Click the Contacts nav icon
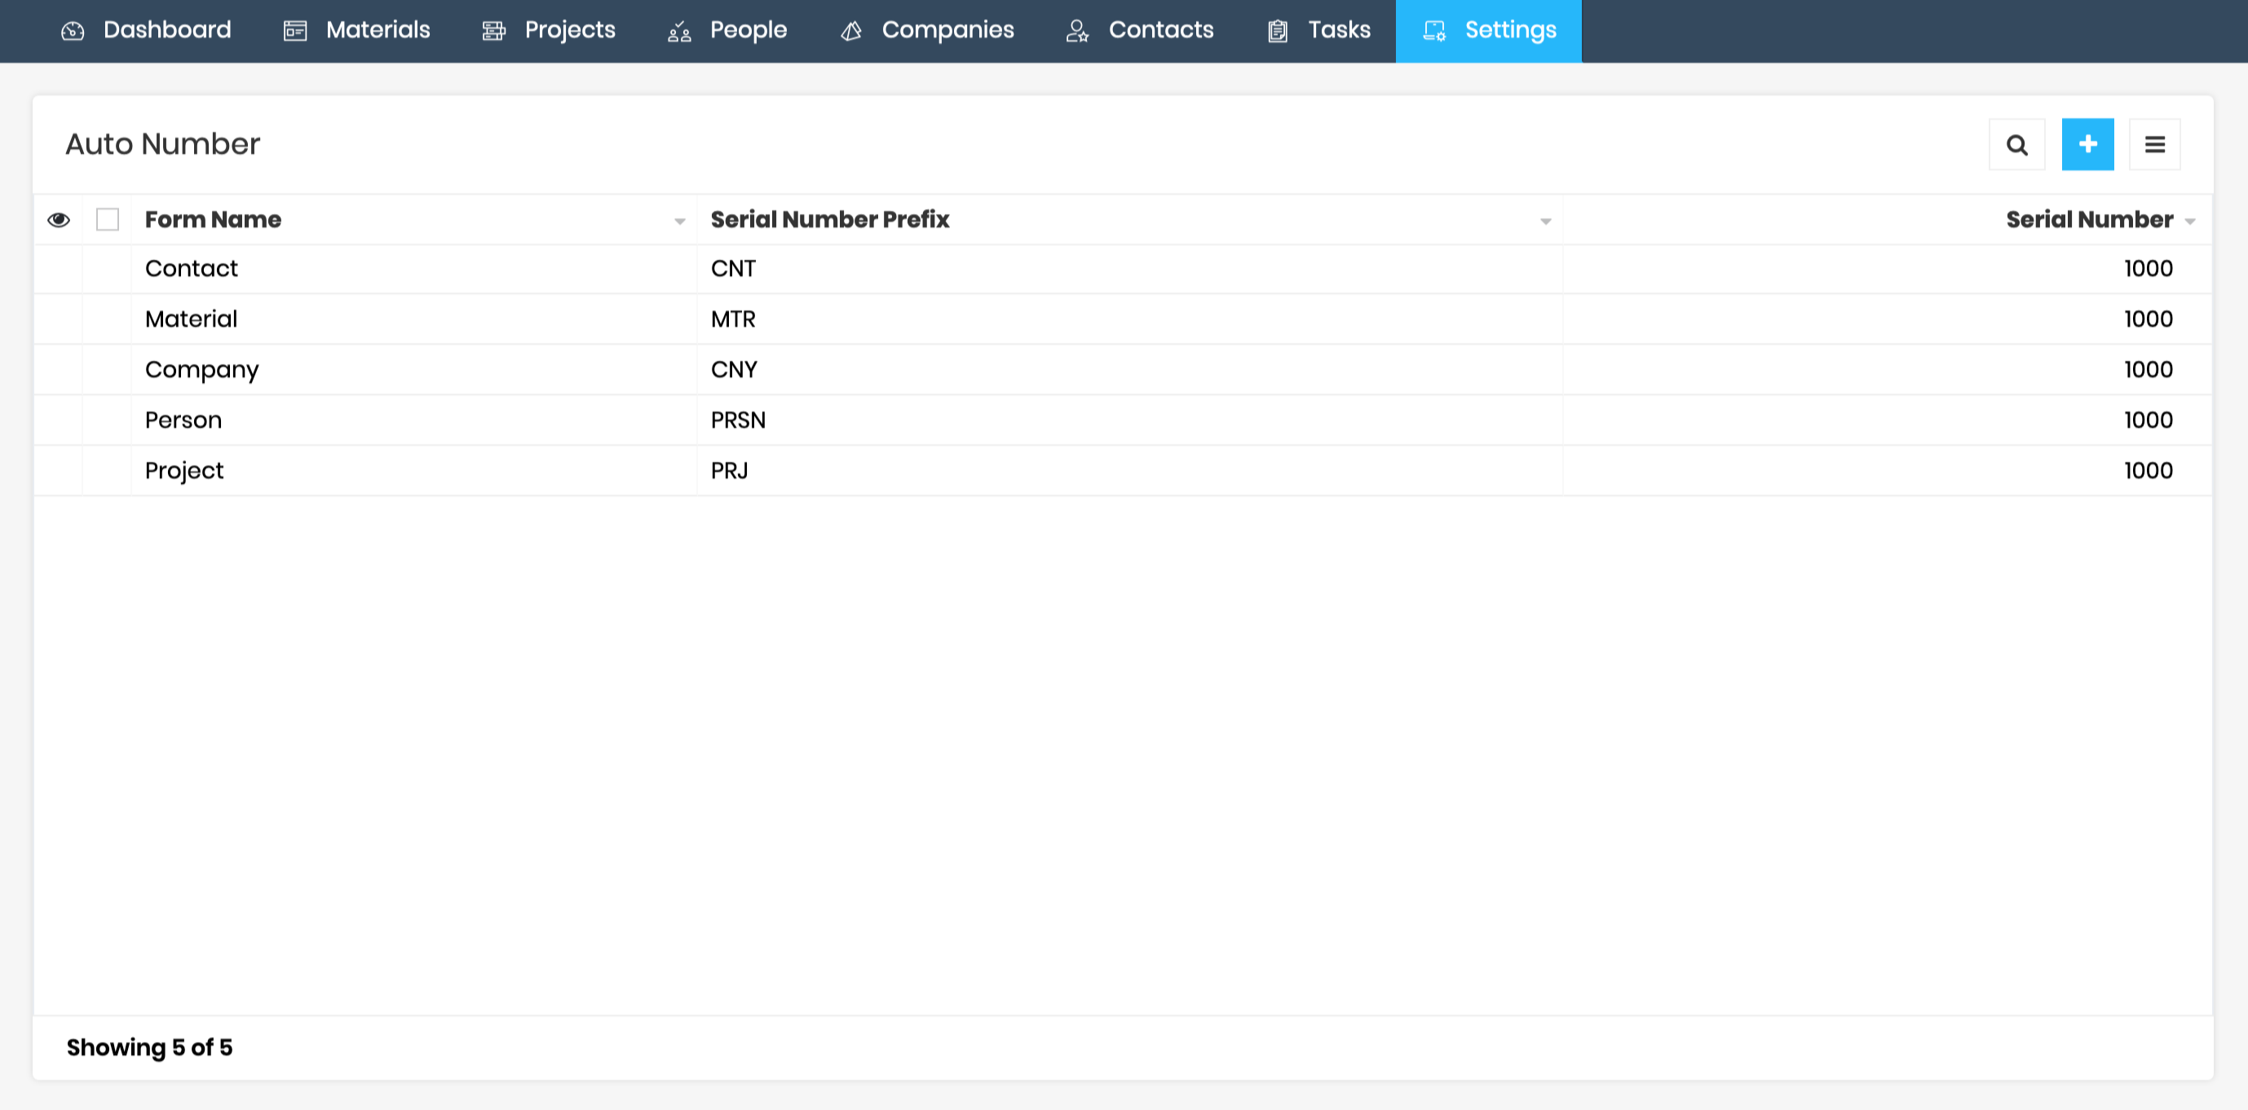 click(1078, 30)
